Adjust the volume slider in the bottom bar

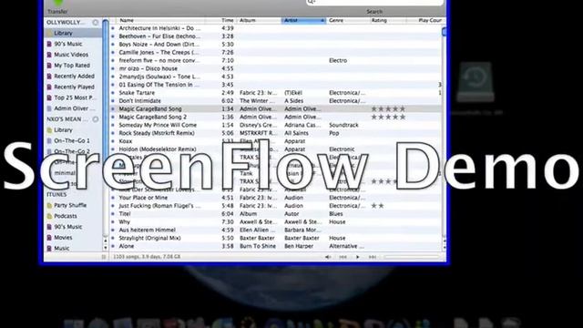click(x=412, y=257)
